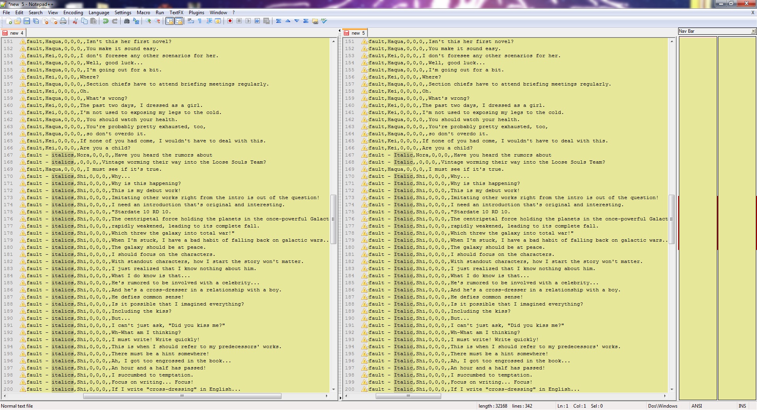This screenshot has height=410, width=757.
Task: Run macro multiple times icon
Action: [257, 21]
